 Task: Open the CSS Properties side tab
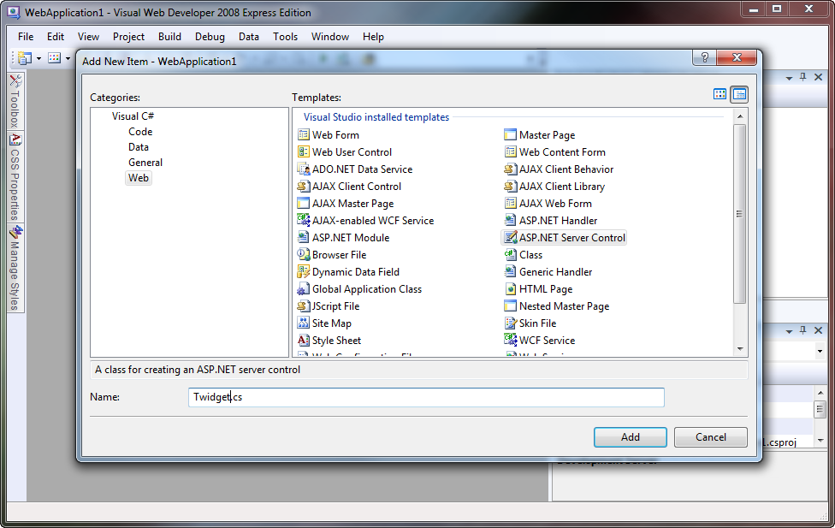point(15,177)
